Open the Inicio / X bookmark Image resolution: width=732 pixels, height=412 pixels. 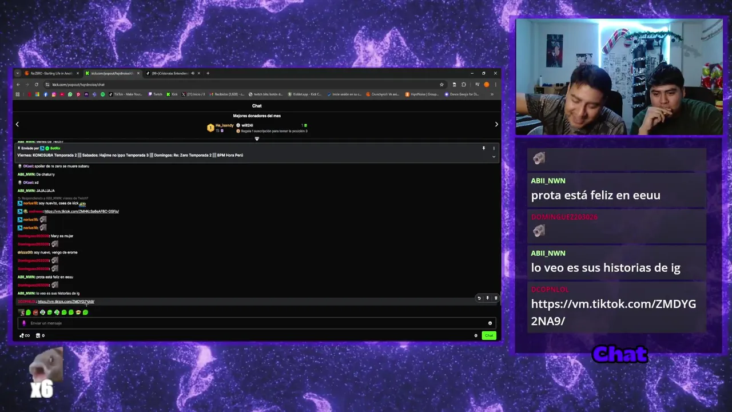point(194,94)
